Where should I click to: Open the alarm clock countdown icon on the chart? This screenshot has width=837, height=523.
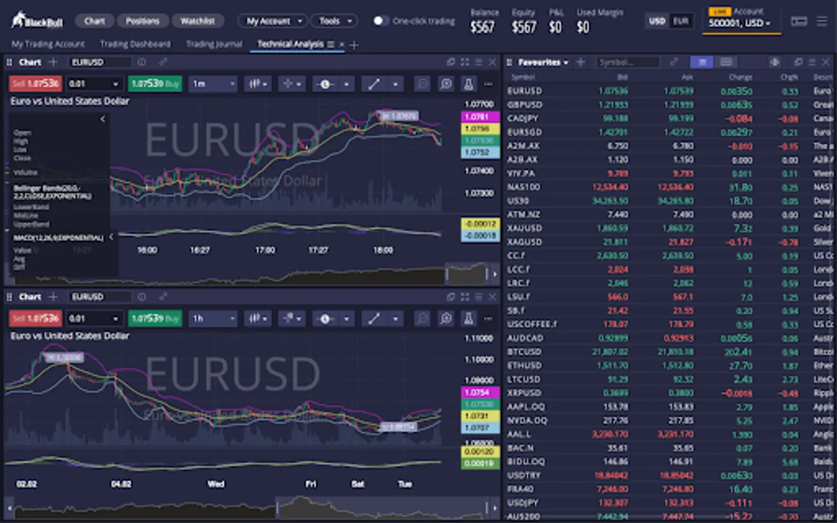pos(325,83)
